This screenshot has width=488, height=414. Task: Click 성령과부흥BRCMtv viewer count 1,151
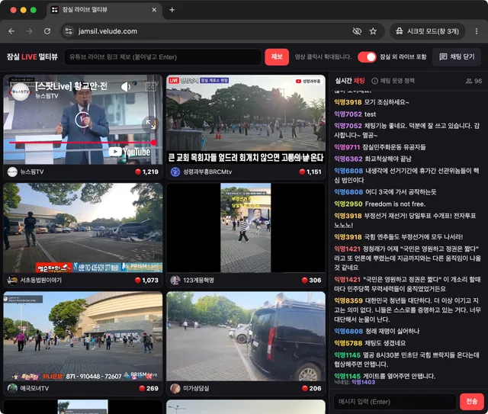[310, 172]
